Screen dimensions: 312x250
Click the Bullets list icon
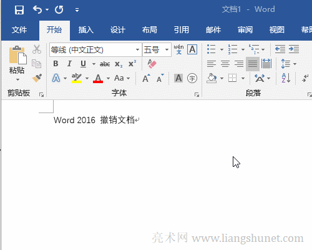[x=211, y=49]
